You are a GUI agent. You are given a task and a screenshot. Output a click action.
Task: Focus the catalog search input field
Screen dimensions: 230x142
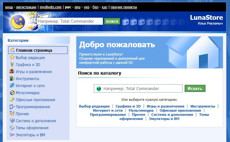[x=138, y=88]
